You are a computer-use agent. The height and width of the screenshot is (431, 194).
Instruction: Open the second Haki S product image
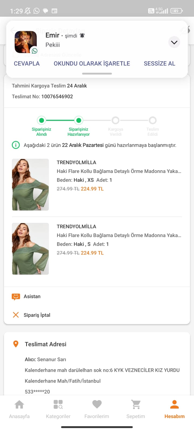pyautogui.click(x=30, y=249)
